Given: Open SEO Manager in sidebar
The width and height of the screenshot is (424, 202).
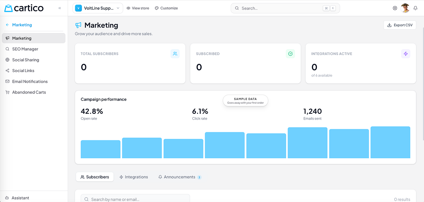Looking at the screenshot, I should [x=34, y=49].
